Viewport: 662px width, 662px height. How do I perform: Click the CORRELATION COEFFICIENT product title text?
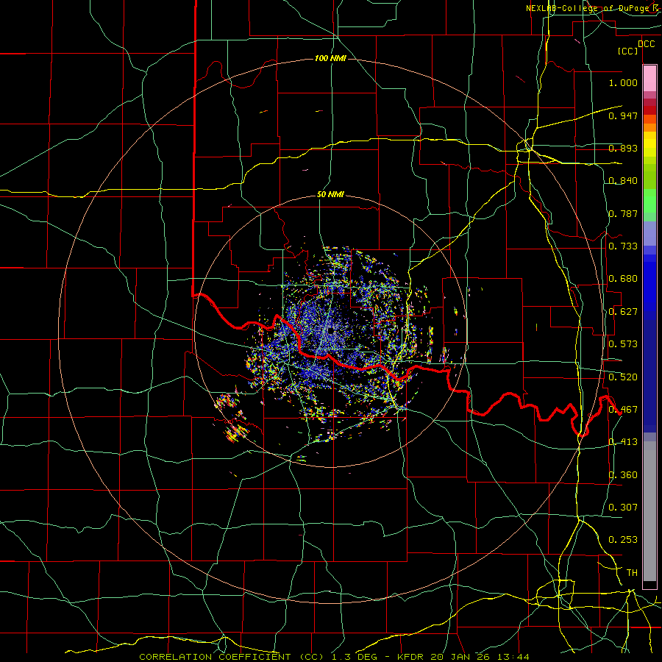coord(215,657)
